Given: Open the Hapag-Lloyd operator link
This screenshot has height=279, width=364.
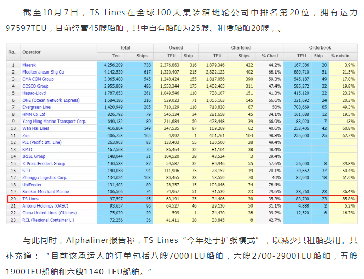Looking at the screenshot, I should pos(34,93).
